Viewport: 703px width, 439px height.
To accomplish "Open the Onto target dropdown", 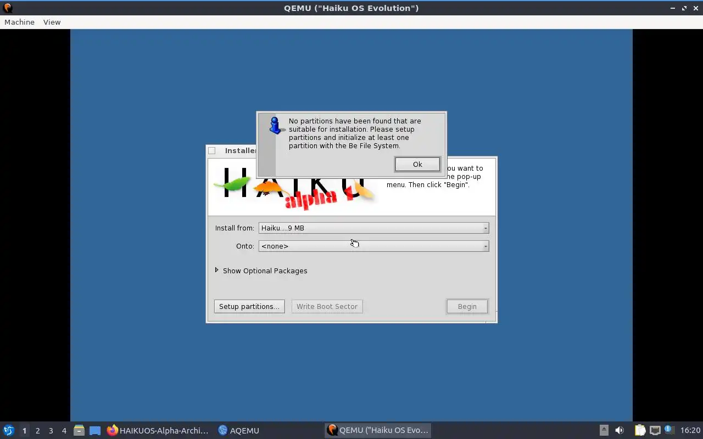I will click(x=373, y=246).
